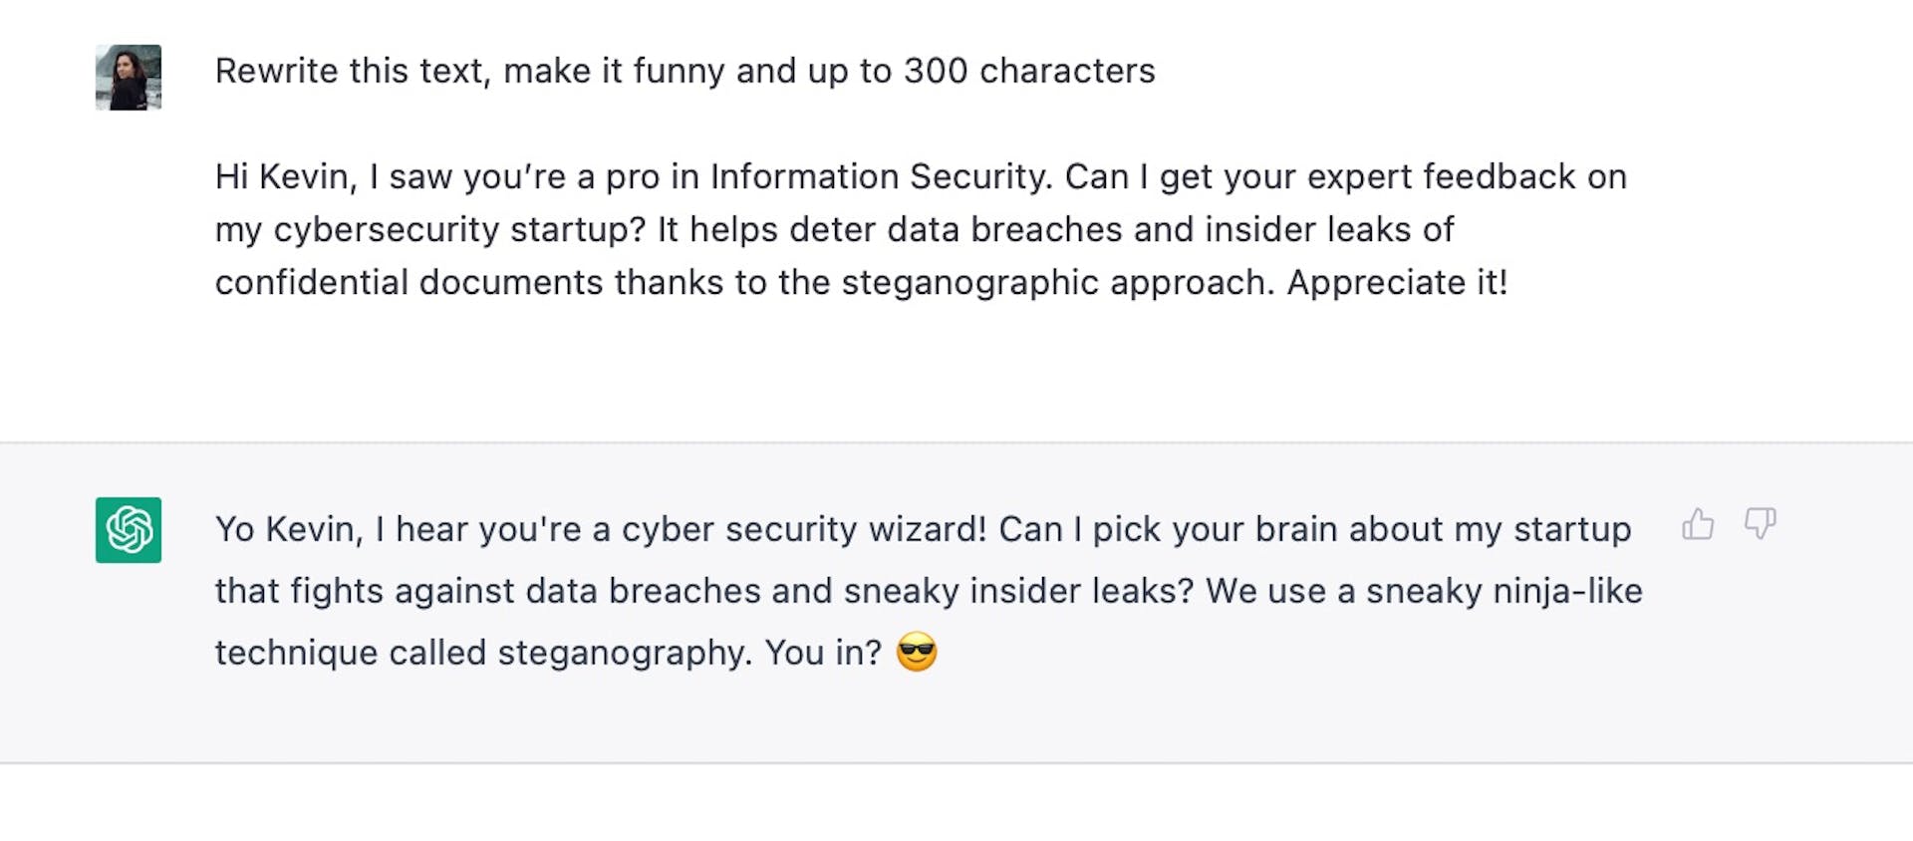Image resolution: width=1913 pixels, height=841 pixels.
Task: Click the thumbs up feedback icon
Action: 1698,524
